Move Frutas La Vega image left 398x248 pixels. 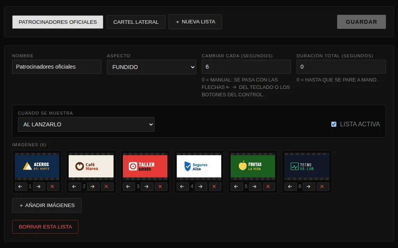click(x=236, y=187)
